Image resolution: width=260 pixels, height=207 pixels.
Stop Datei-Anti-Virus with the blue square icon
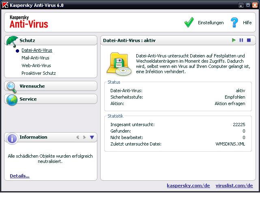point(249,40)
